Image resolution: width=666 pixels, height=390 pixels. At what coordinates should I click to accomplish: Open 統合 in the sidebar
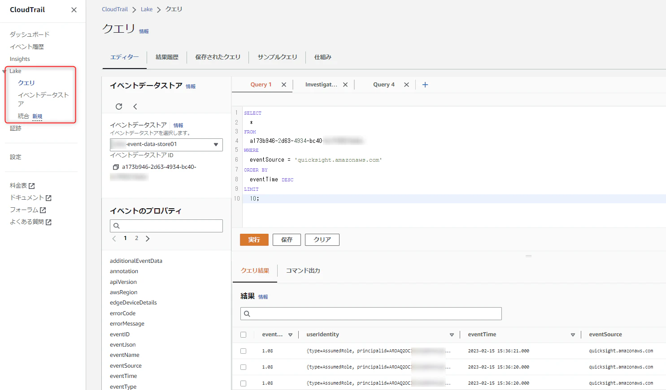23,116
